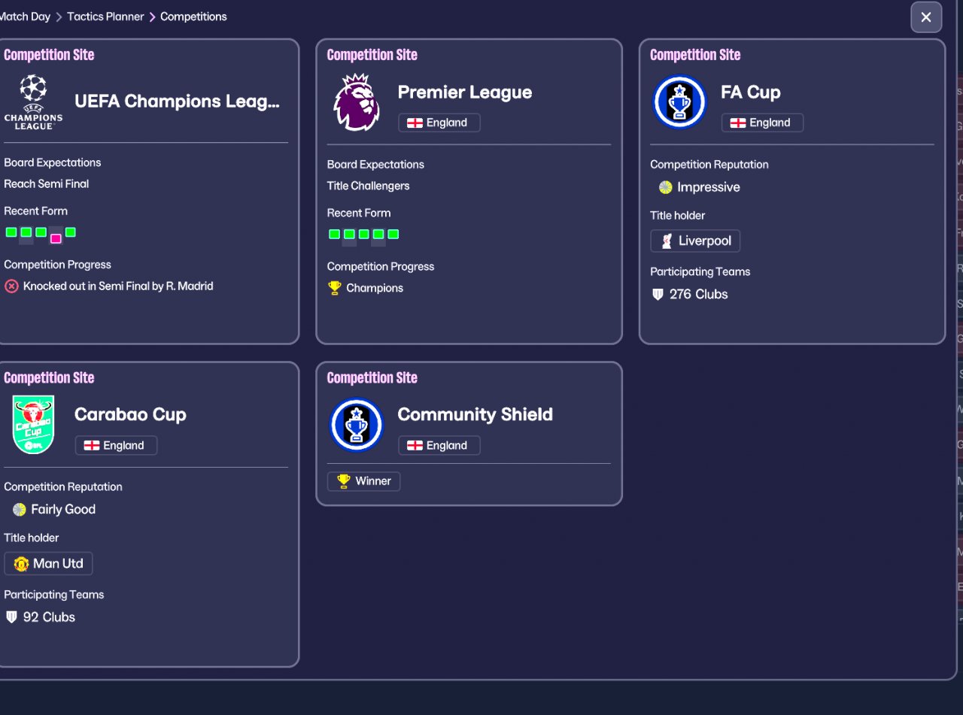
Task: Click the England flag under Community Shield
Action: tap(415, 446)
